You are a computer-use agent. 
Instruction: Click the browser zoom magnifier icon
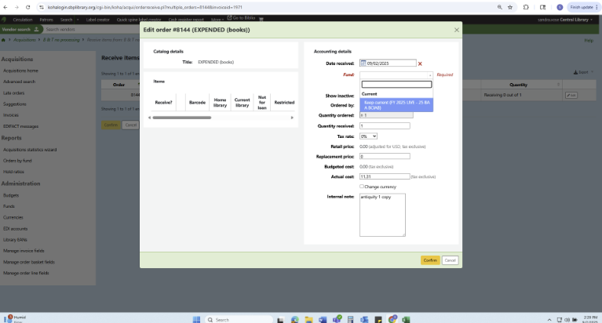click(500, 6)
